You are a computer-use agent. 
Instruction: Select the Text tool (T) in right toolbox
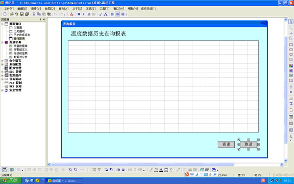point(291,87)
